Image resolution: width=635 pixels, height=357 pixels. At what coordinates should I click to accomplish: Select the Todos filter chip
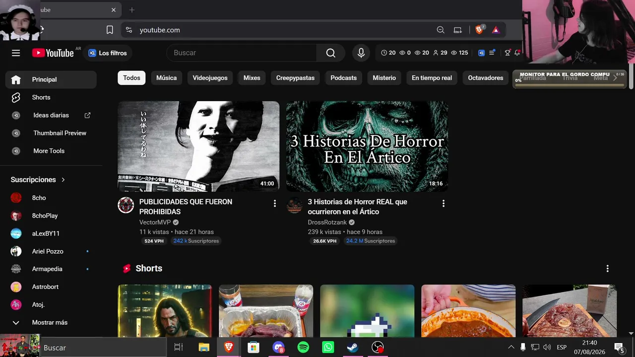(x=131, y=78)
